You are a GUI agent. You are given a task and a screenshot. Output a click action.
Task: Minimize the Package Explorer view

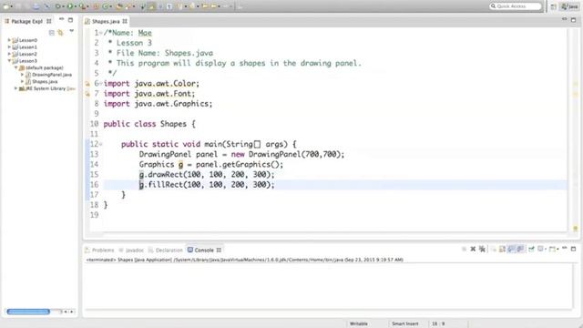pos(62,20)
